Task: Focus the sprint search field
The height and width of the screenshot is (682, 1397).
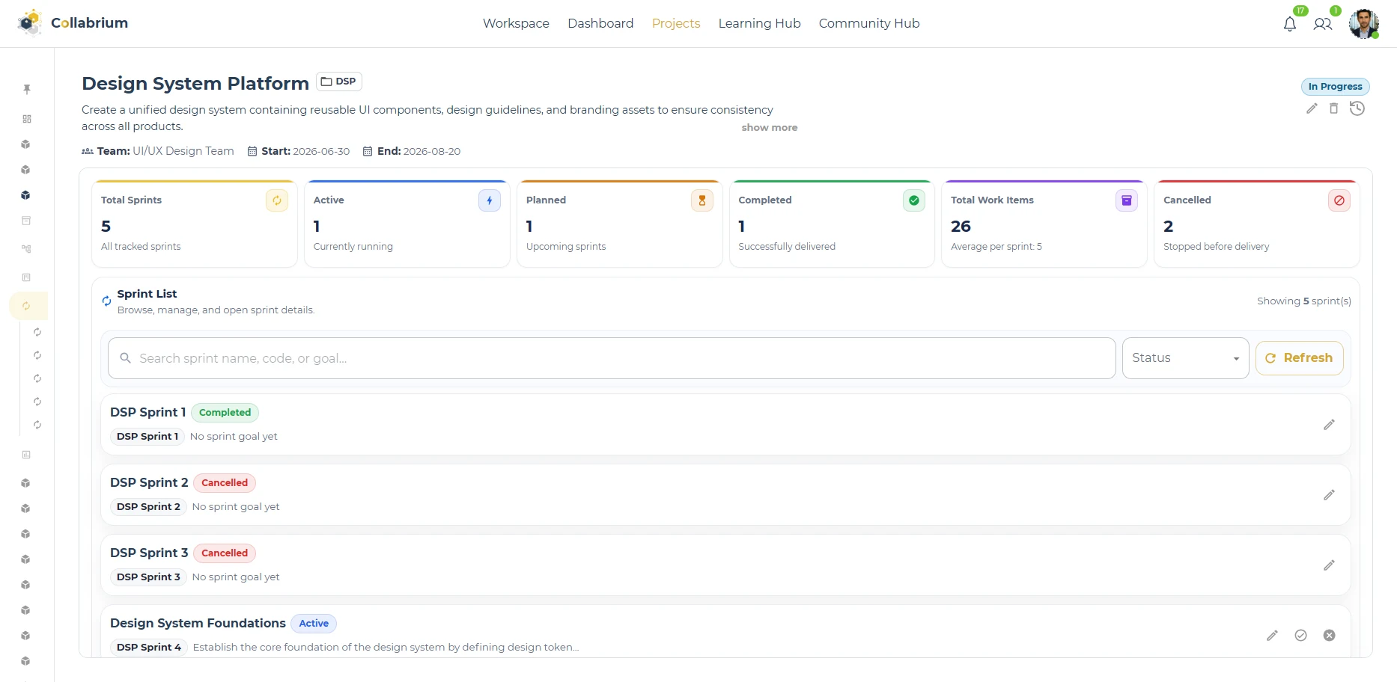Action: (612, 358)
